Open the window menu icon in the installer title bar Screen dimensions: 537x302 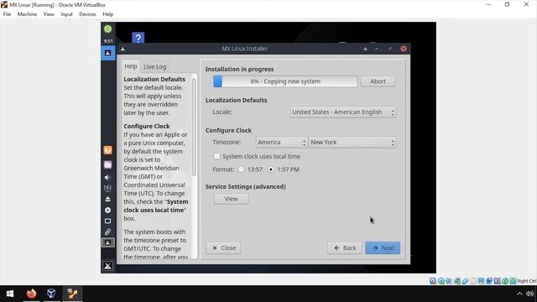123,49
